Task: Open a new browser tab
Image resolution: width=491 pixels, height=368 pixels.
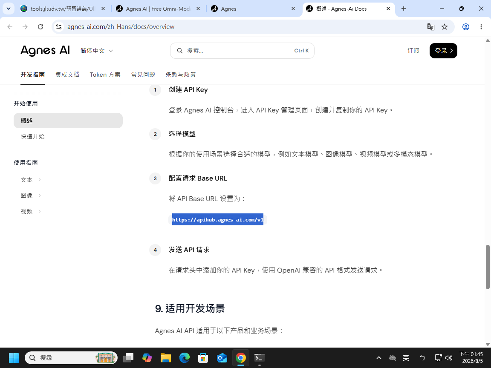Action: pos(404,9)
